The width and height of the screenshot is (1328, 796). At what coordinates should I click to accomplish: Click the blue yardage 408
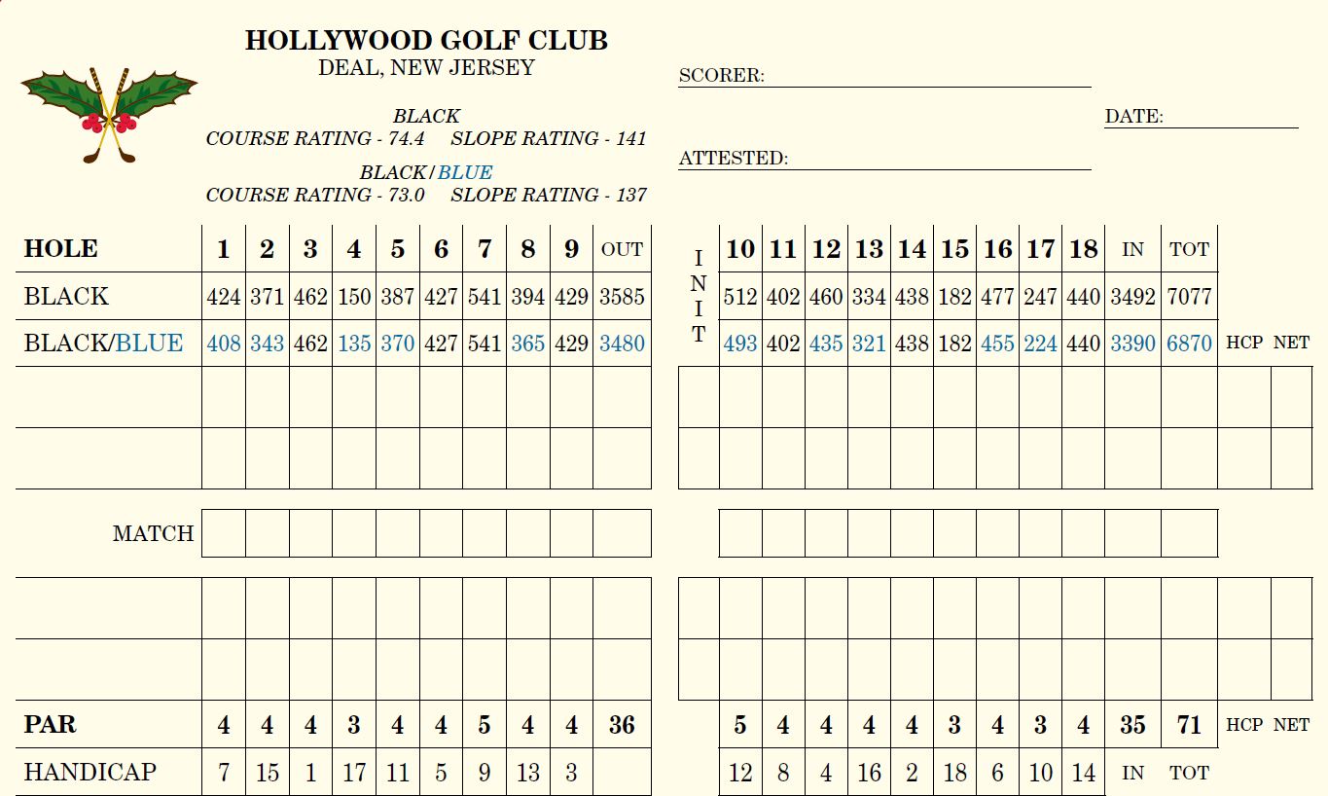click(x=224, y=344)
